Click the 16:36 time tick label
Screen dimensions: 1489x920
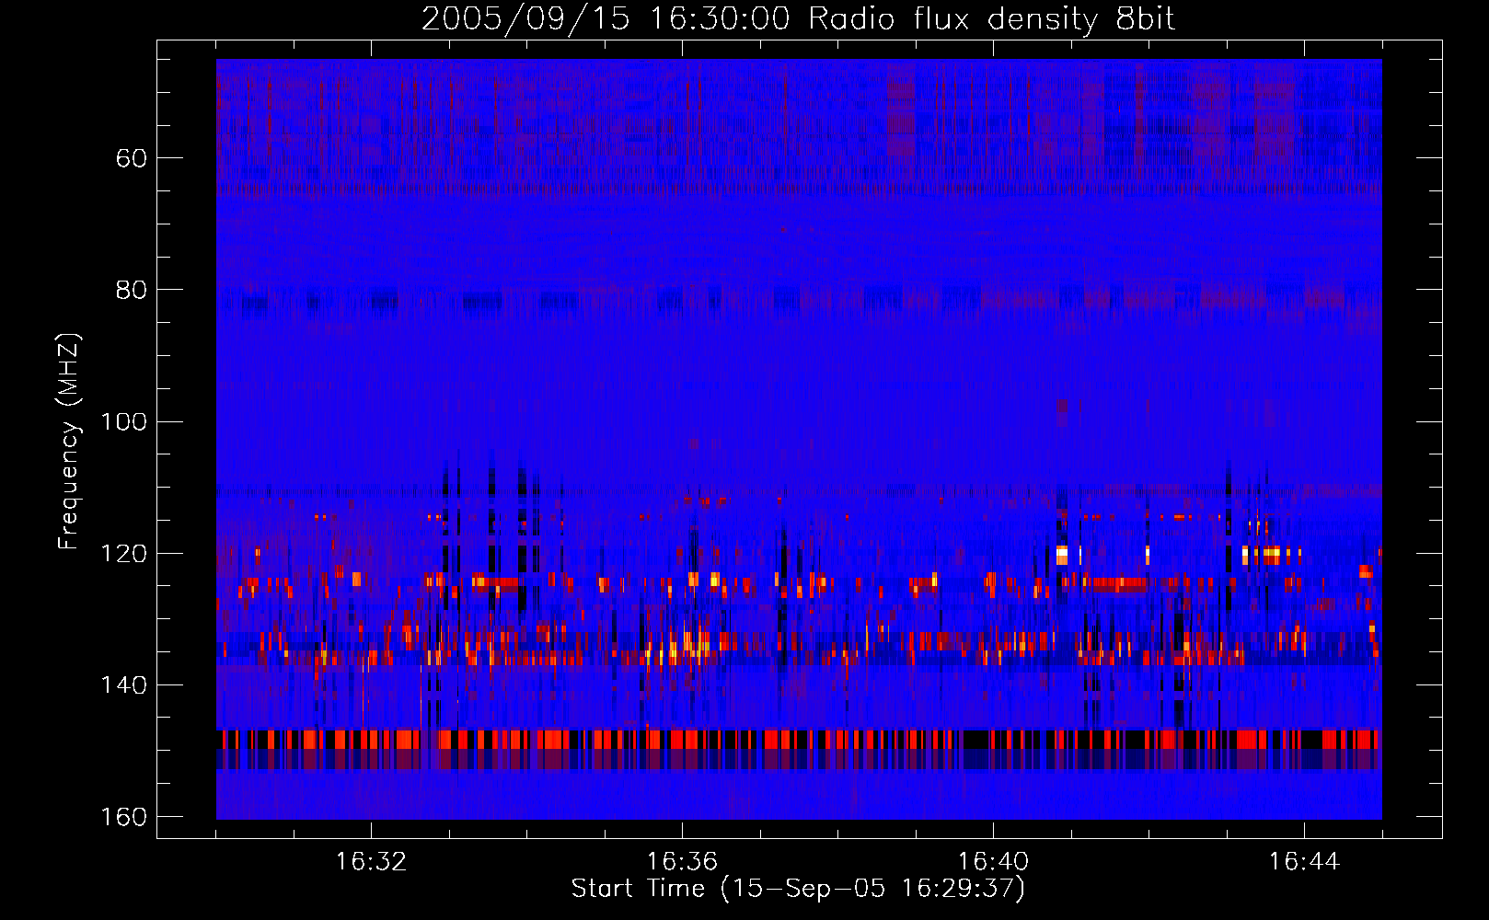(682, 862)
